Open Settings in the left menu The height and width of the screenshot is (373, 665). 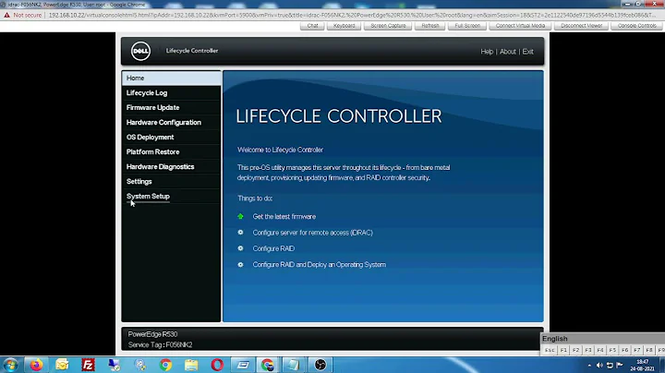[172, 181]
